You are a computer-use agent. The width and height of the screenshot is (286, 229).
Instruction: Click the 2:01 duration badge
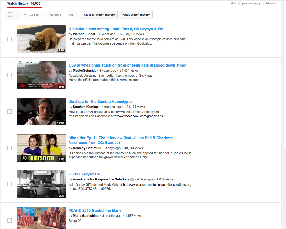61,50
